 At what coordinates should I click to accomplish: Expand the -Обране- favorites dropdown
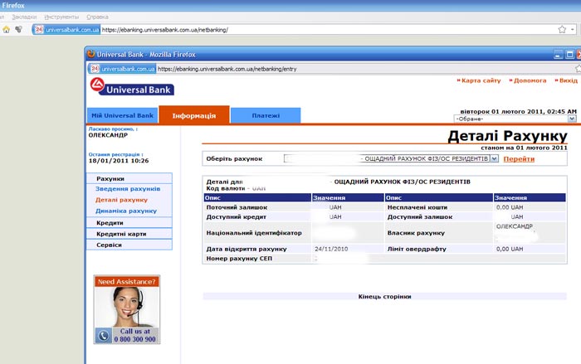(572, 119)
